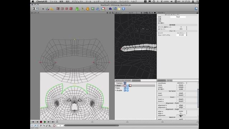The width and height of the screenshot is (229, 129).
Task: Open the smooth type dropdown in properties
Action: [182, 33]
